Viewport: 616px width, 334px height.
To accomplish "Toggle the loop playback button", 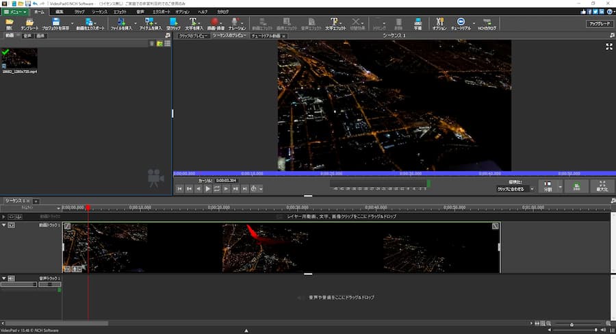I will (217, 188).
